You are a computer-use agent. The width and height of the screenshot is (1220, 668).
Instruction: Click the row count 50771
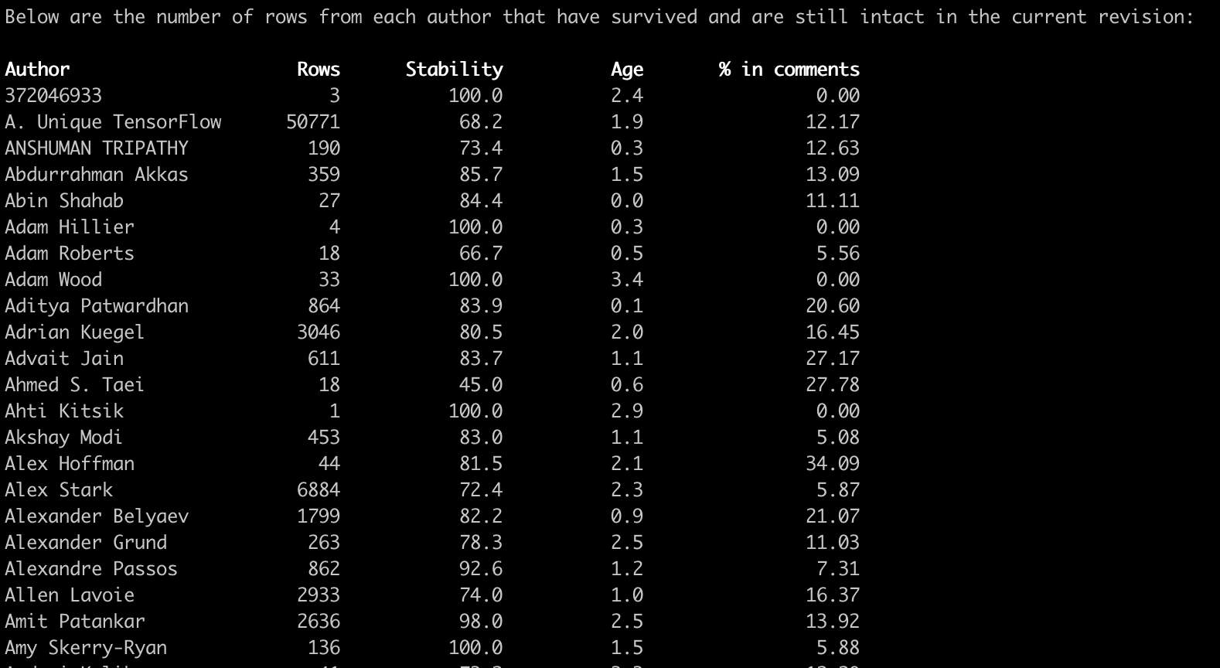click(x=312, y=122)
